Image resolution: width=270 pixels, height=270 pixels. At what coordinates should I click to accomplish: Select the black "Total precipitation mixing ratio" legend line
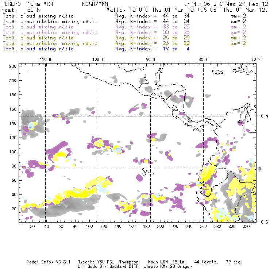pyautogui.click(x=50, y=22)
